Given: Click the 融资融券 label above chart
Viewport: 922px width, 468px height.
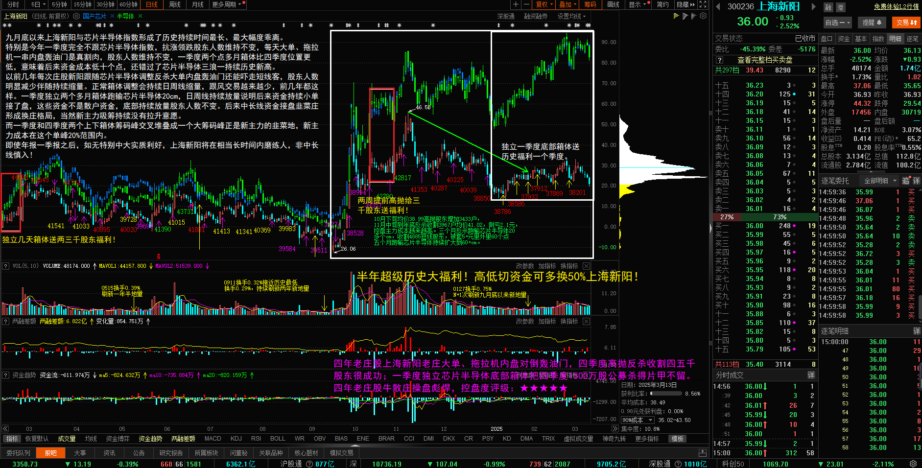Looking at the screenshot, I should [536, 16].
